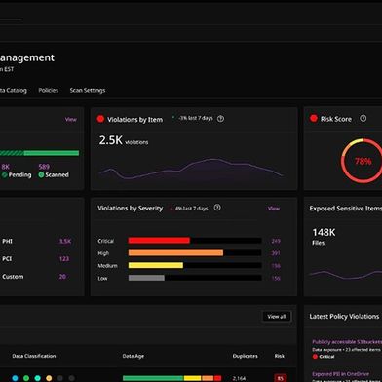Click the PHI category label
Screen dimensions: 382x382
click(7, 241)
